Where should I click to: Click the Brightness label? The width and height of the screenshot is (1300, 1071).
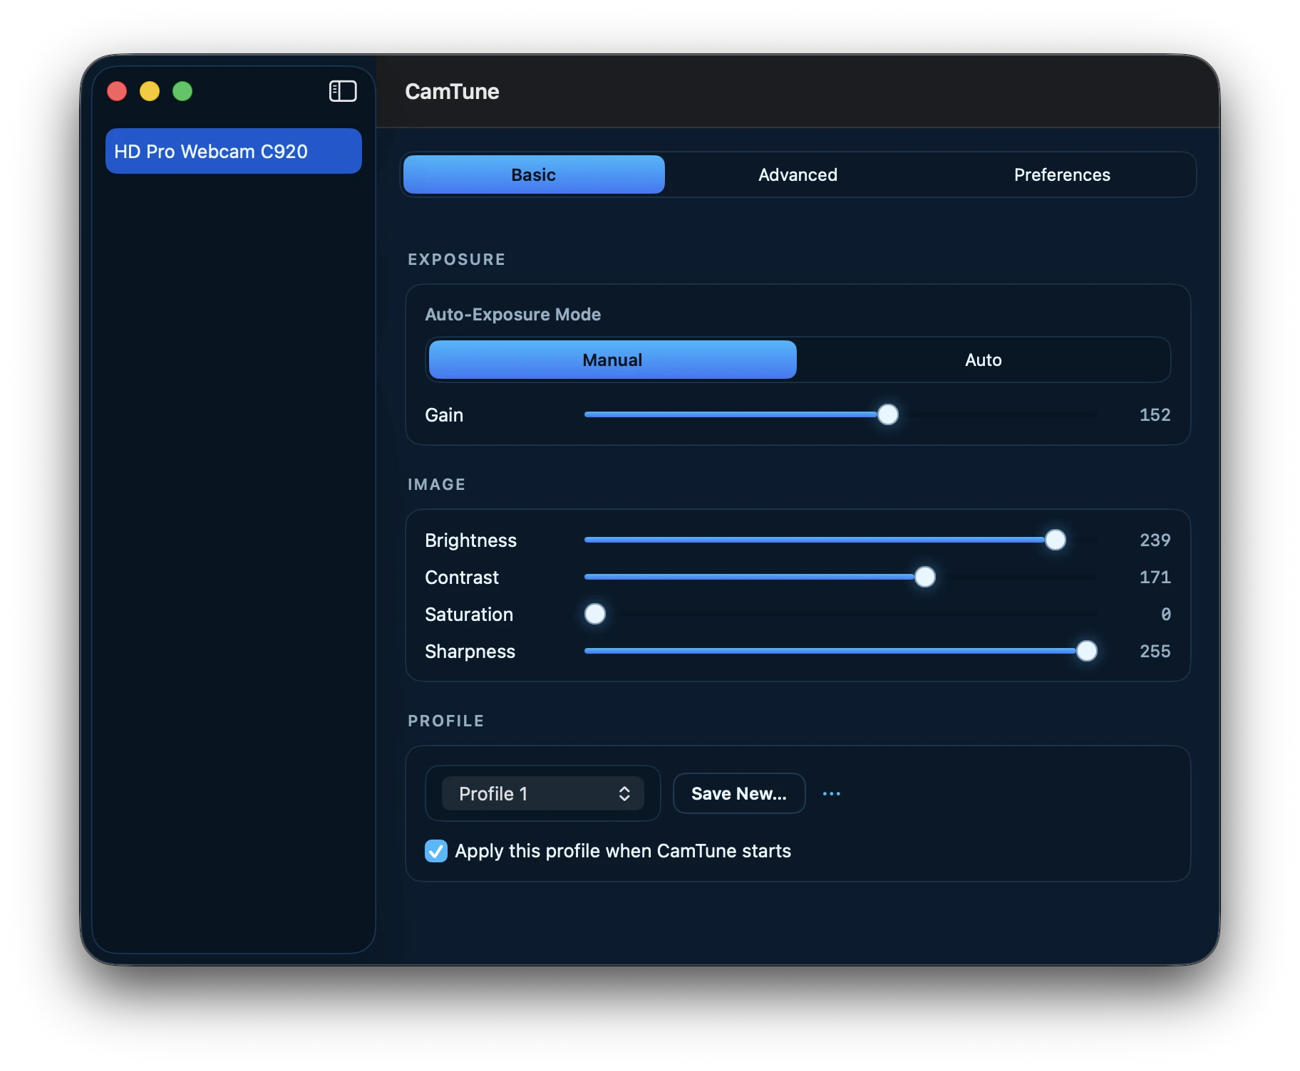(x=470, y=540)
